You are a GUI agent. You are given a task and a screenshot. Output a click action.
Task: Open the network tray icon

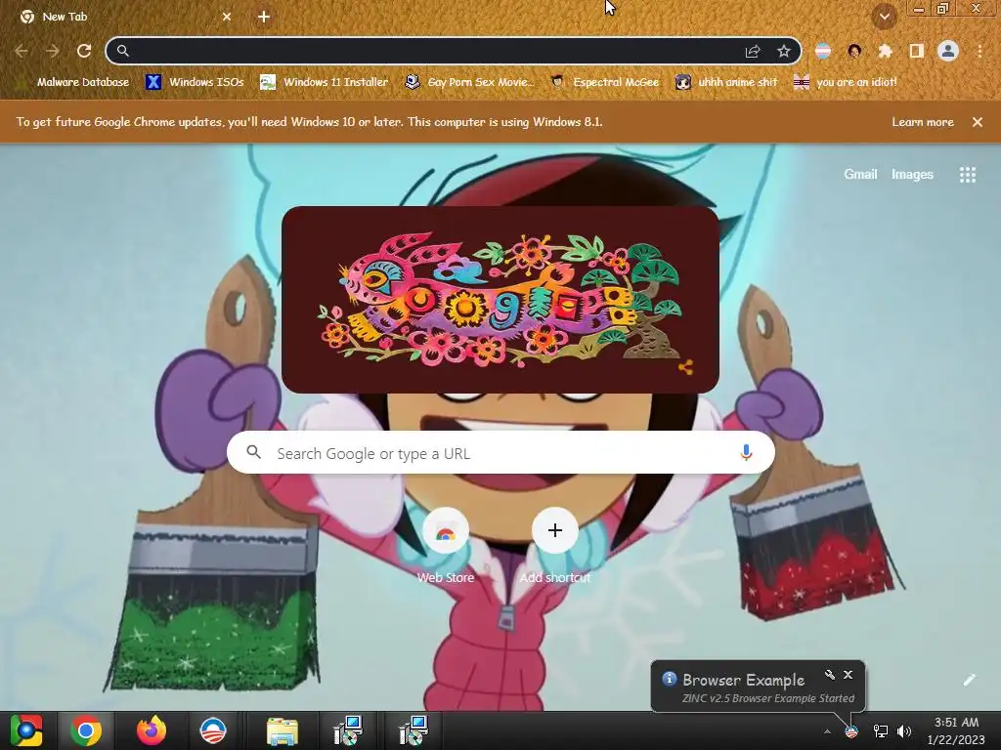point(881,731)
